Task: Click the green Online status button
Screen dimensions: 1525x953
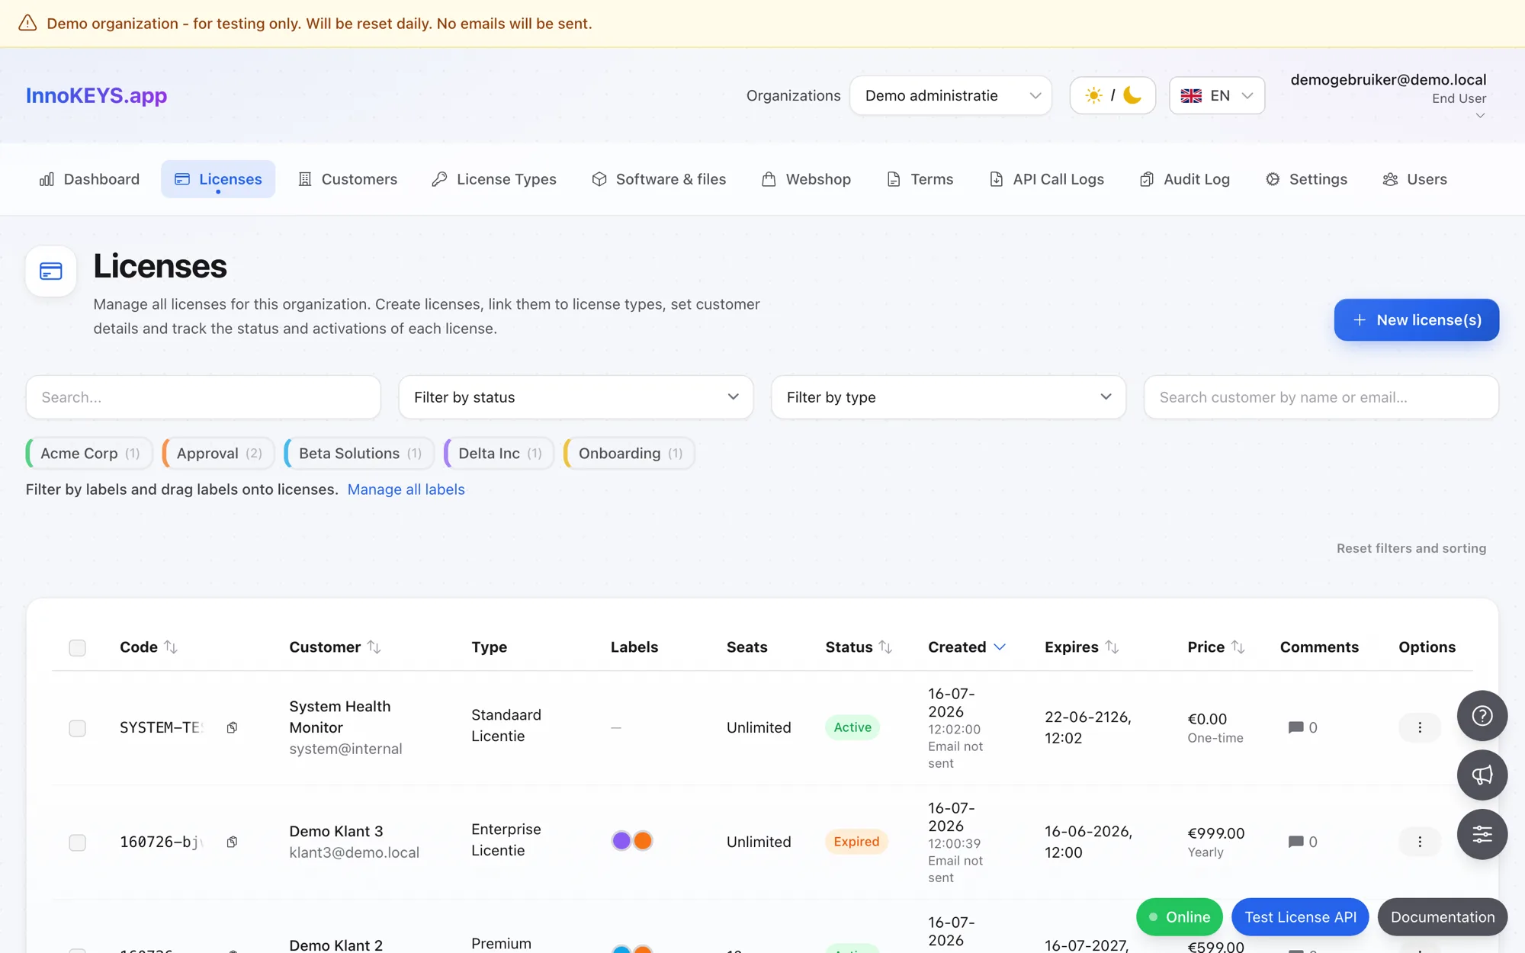Action: pyautogui.click(x=1180, y=917)
